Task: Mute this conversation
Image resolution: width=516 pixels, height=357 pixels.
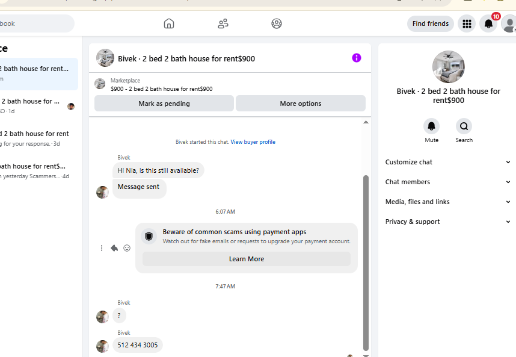Action: click(431, 126)
